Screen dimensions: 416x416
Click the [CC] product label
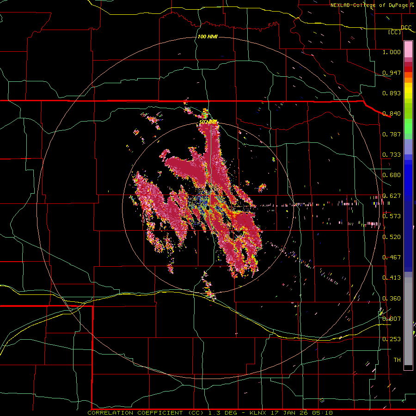pyautogui.click(x=395, y=32)
